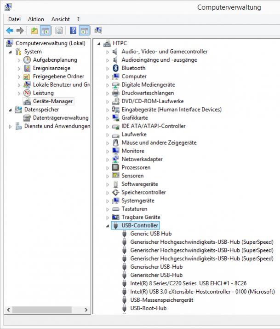
Task: Toggle the show/hide action pane toolbar icon
Action: coord(85,30)
